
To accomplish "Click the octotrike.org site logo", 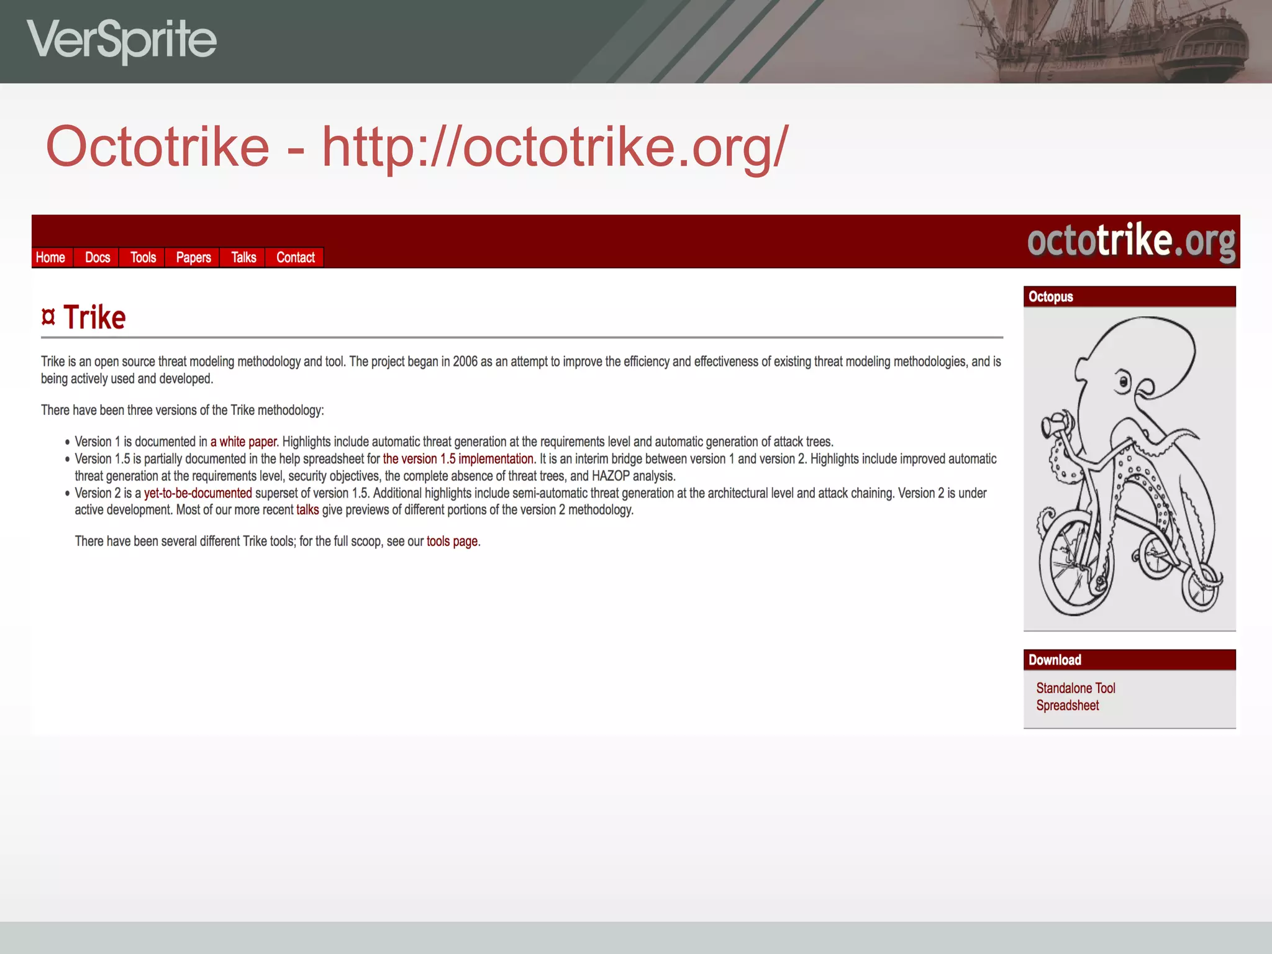I will 1131,241.
